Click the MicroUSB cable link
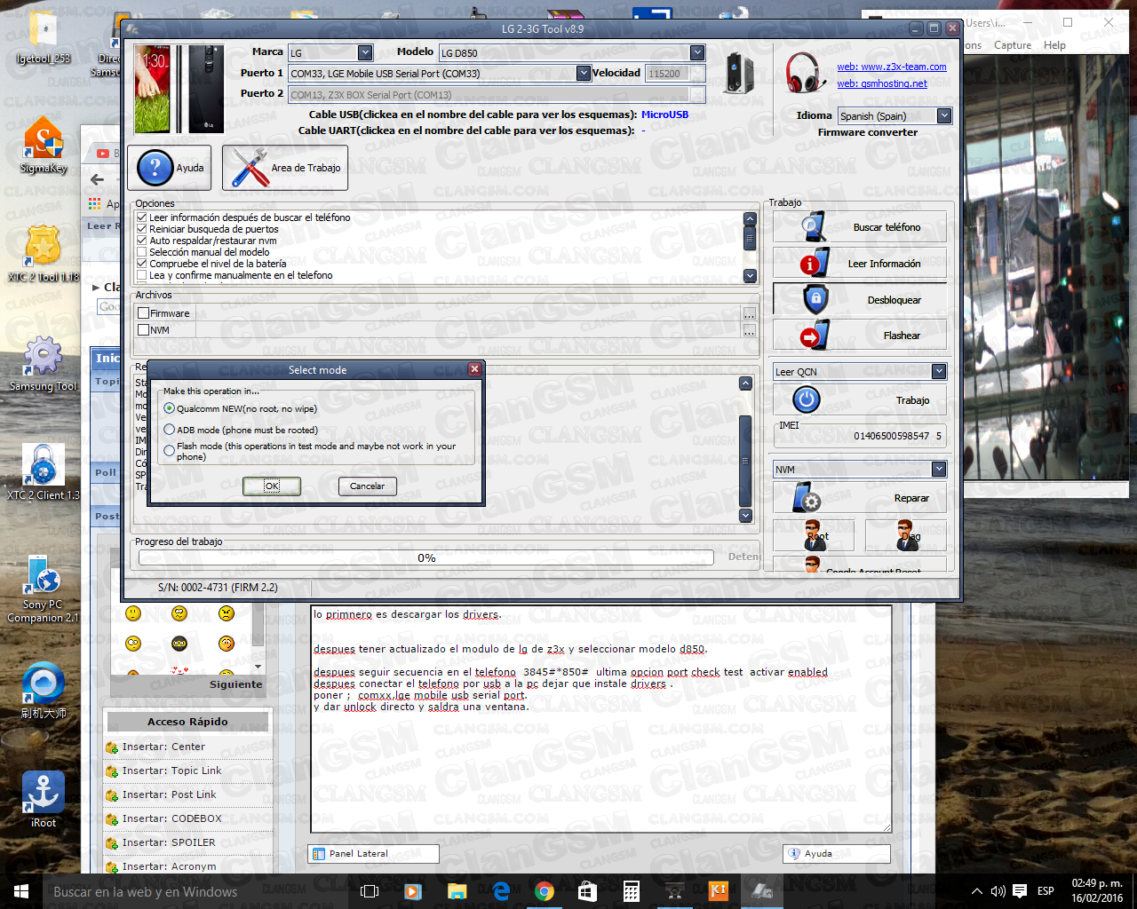 coord(664,115)
